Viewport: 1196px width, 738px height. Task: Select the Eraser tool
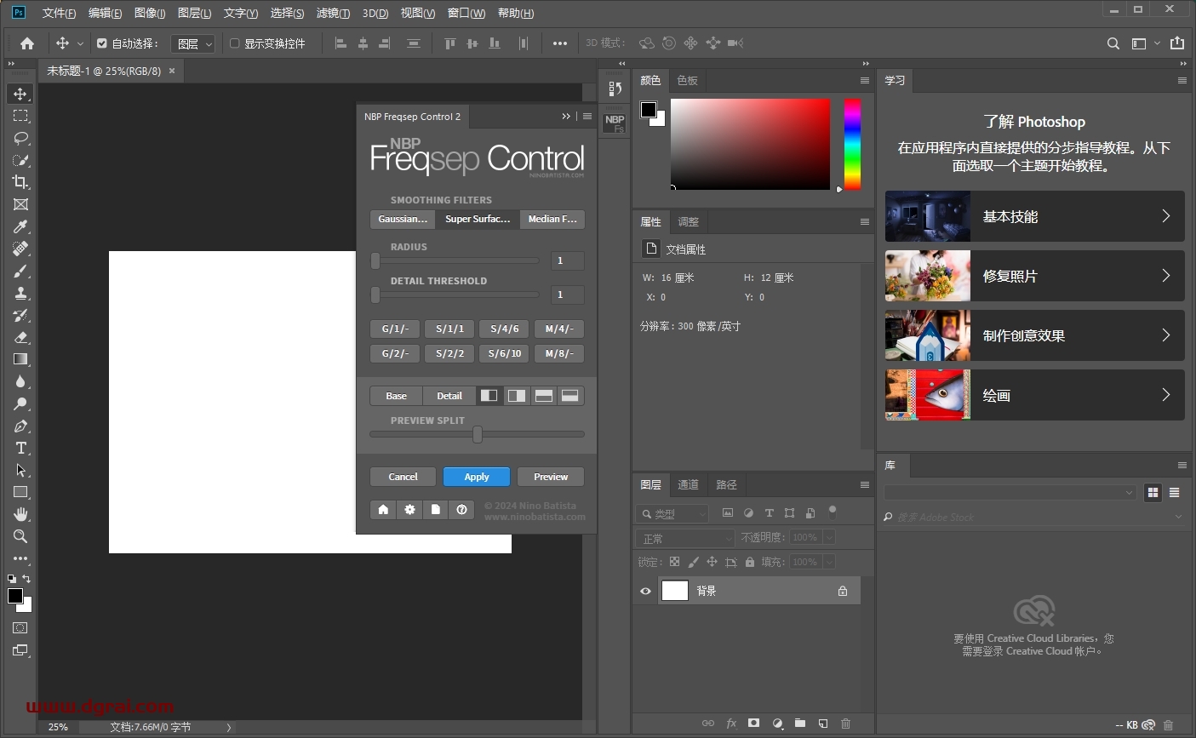20,337
